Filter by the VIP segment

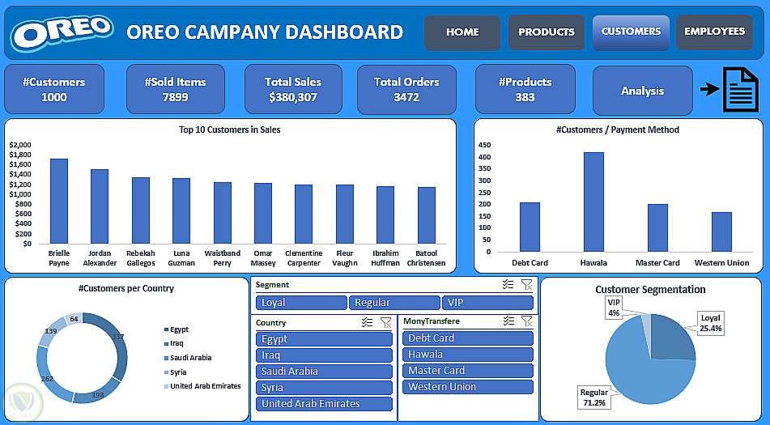(x=487, y=303)
